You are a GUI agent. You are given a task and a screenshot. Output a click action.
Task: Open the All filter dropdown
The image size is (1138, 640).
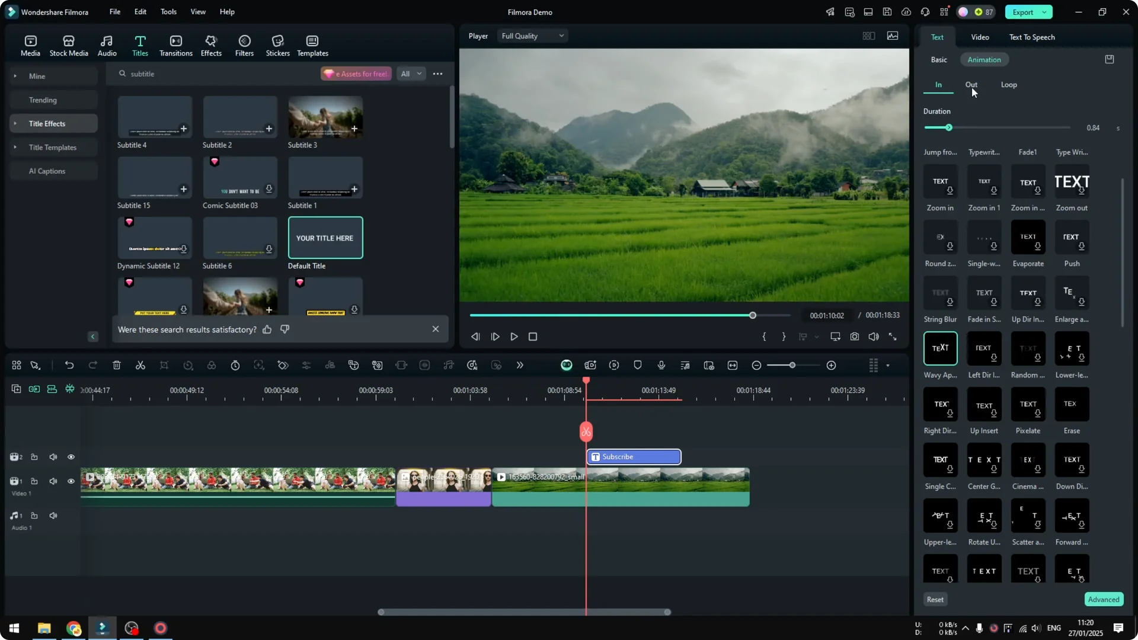tap(411, 74)
